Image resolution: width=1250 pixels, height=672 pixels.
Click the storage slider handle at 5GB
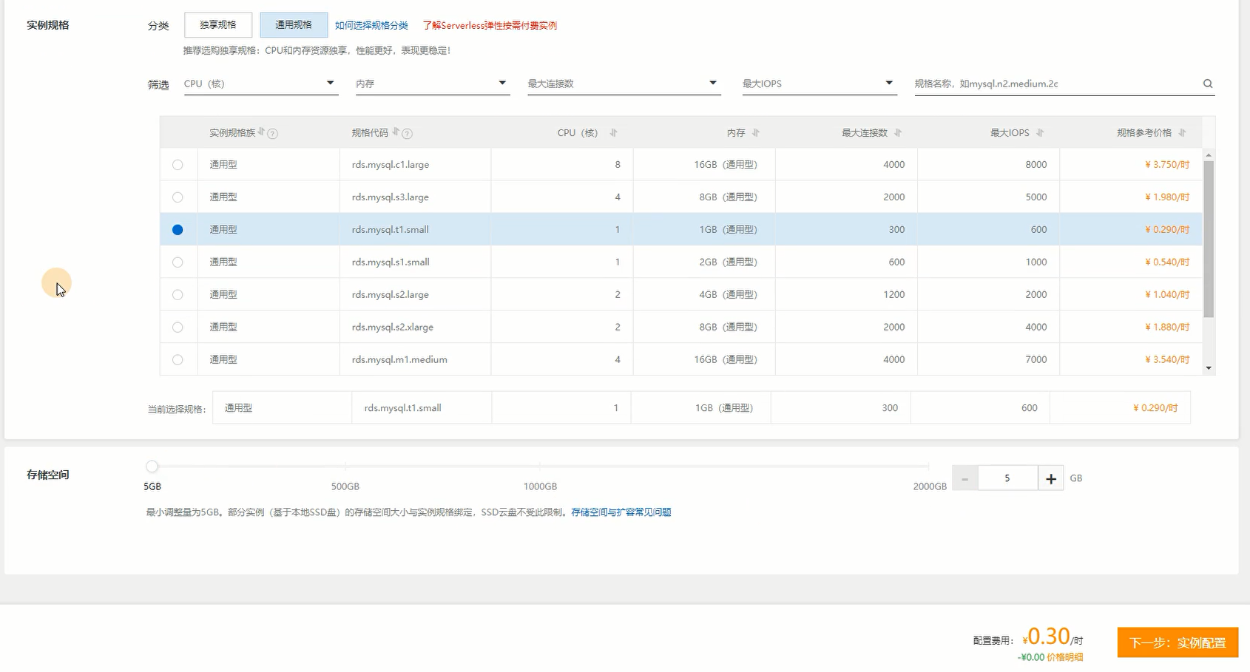(152, 466)
